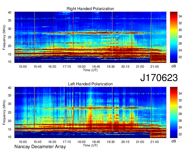The height and width of the screenshot is (150, 185).
Task: Click the "19:30" time tick under Left Handed plot
Action: [111, 142]
